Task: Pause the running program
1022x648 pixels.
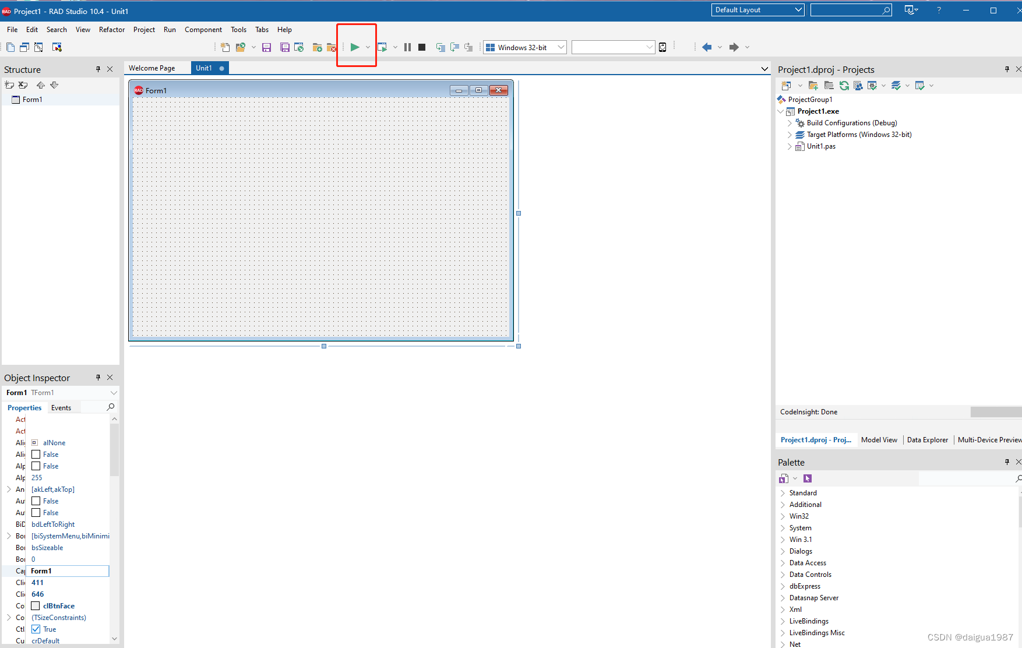Action: click(x=407, y=47)
